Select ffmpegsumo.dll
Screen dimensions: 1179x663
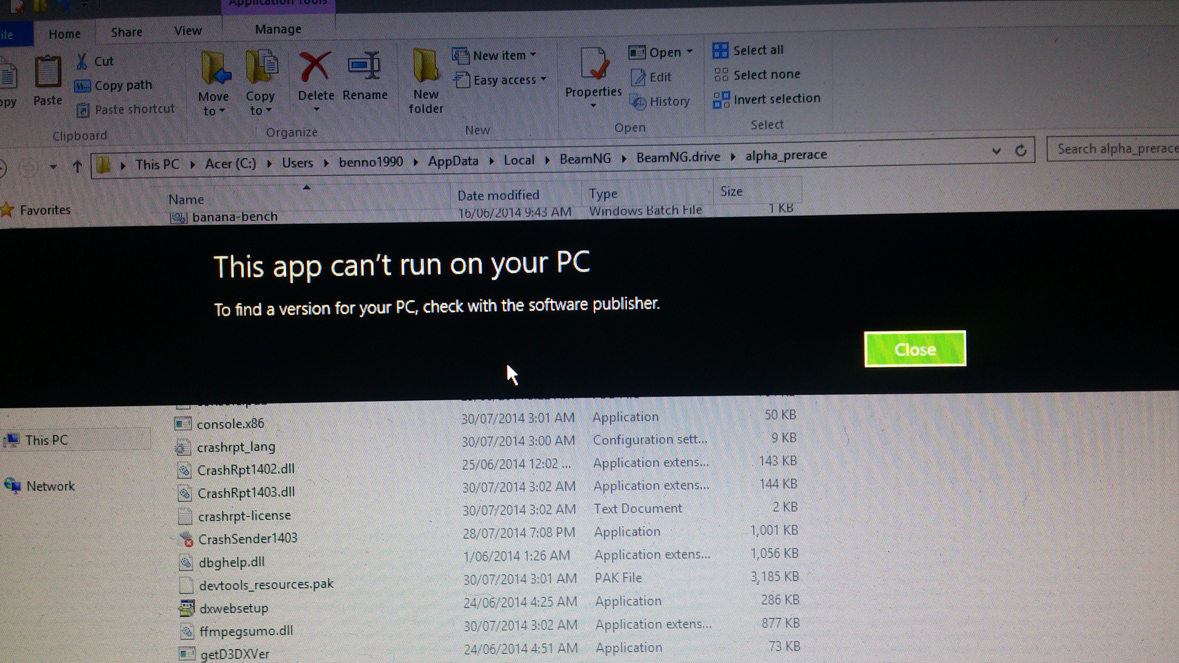pos(246,631)
